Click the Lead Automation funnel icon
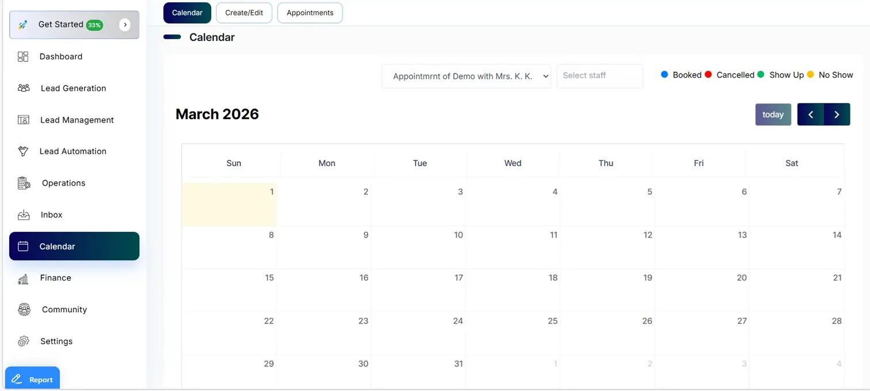 pos(24,151)
